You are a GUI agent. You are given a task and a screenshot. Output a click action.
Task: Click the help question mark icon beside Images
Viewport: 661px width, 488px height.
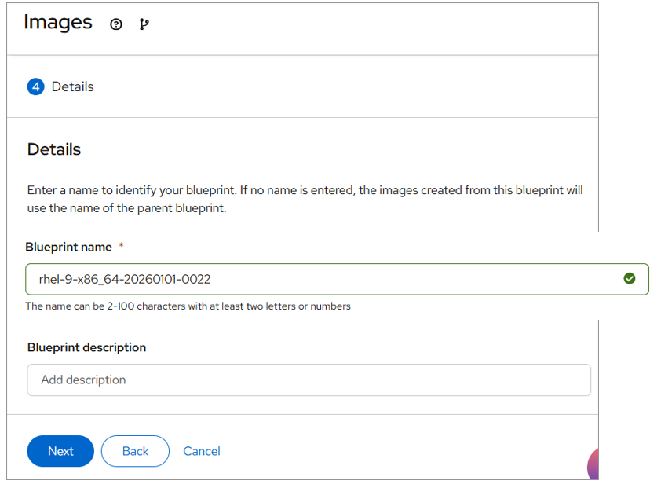[x=116, y=24]
